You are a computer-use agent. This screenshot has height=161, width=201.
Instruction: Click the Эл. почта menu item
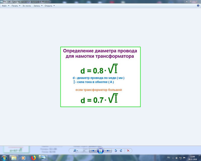(x=27, y=6)
